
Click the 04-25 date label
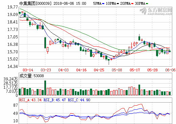point(99,70)
